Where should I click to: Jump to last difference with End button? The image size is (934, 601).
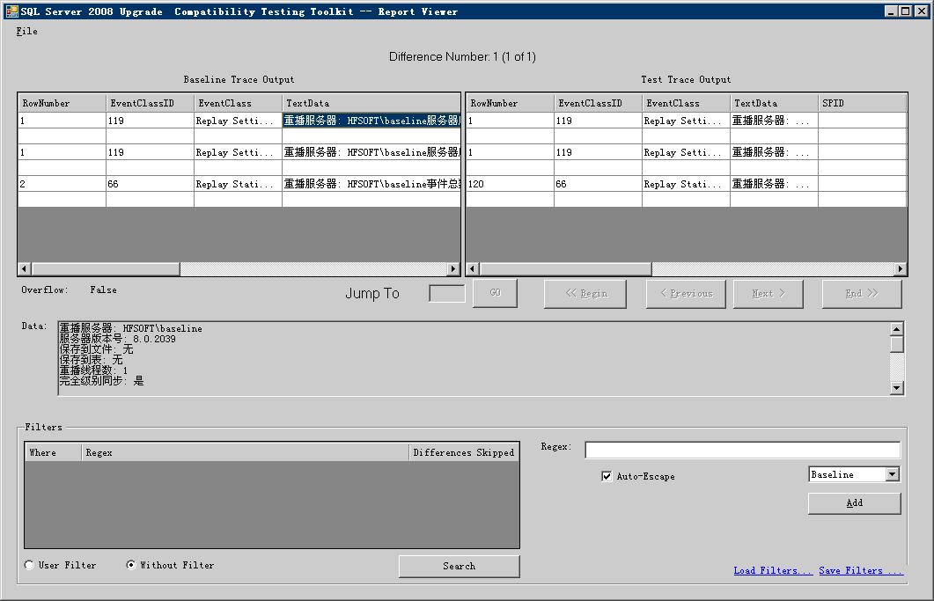click(x=862, y=294)
